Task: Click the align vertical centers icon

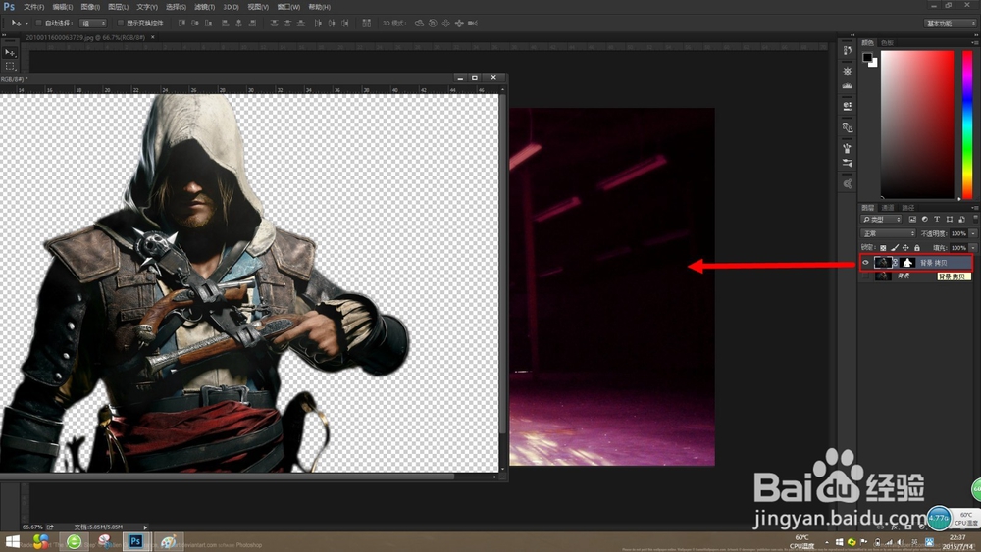Action: (x=195, y=24)
